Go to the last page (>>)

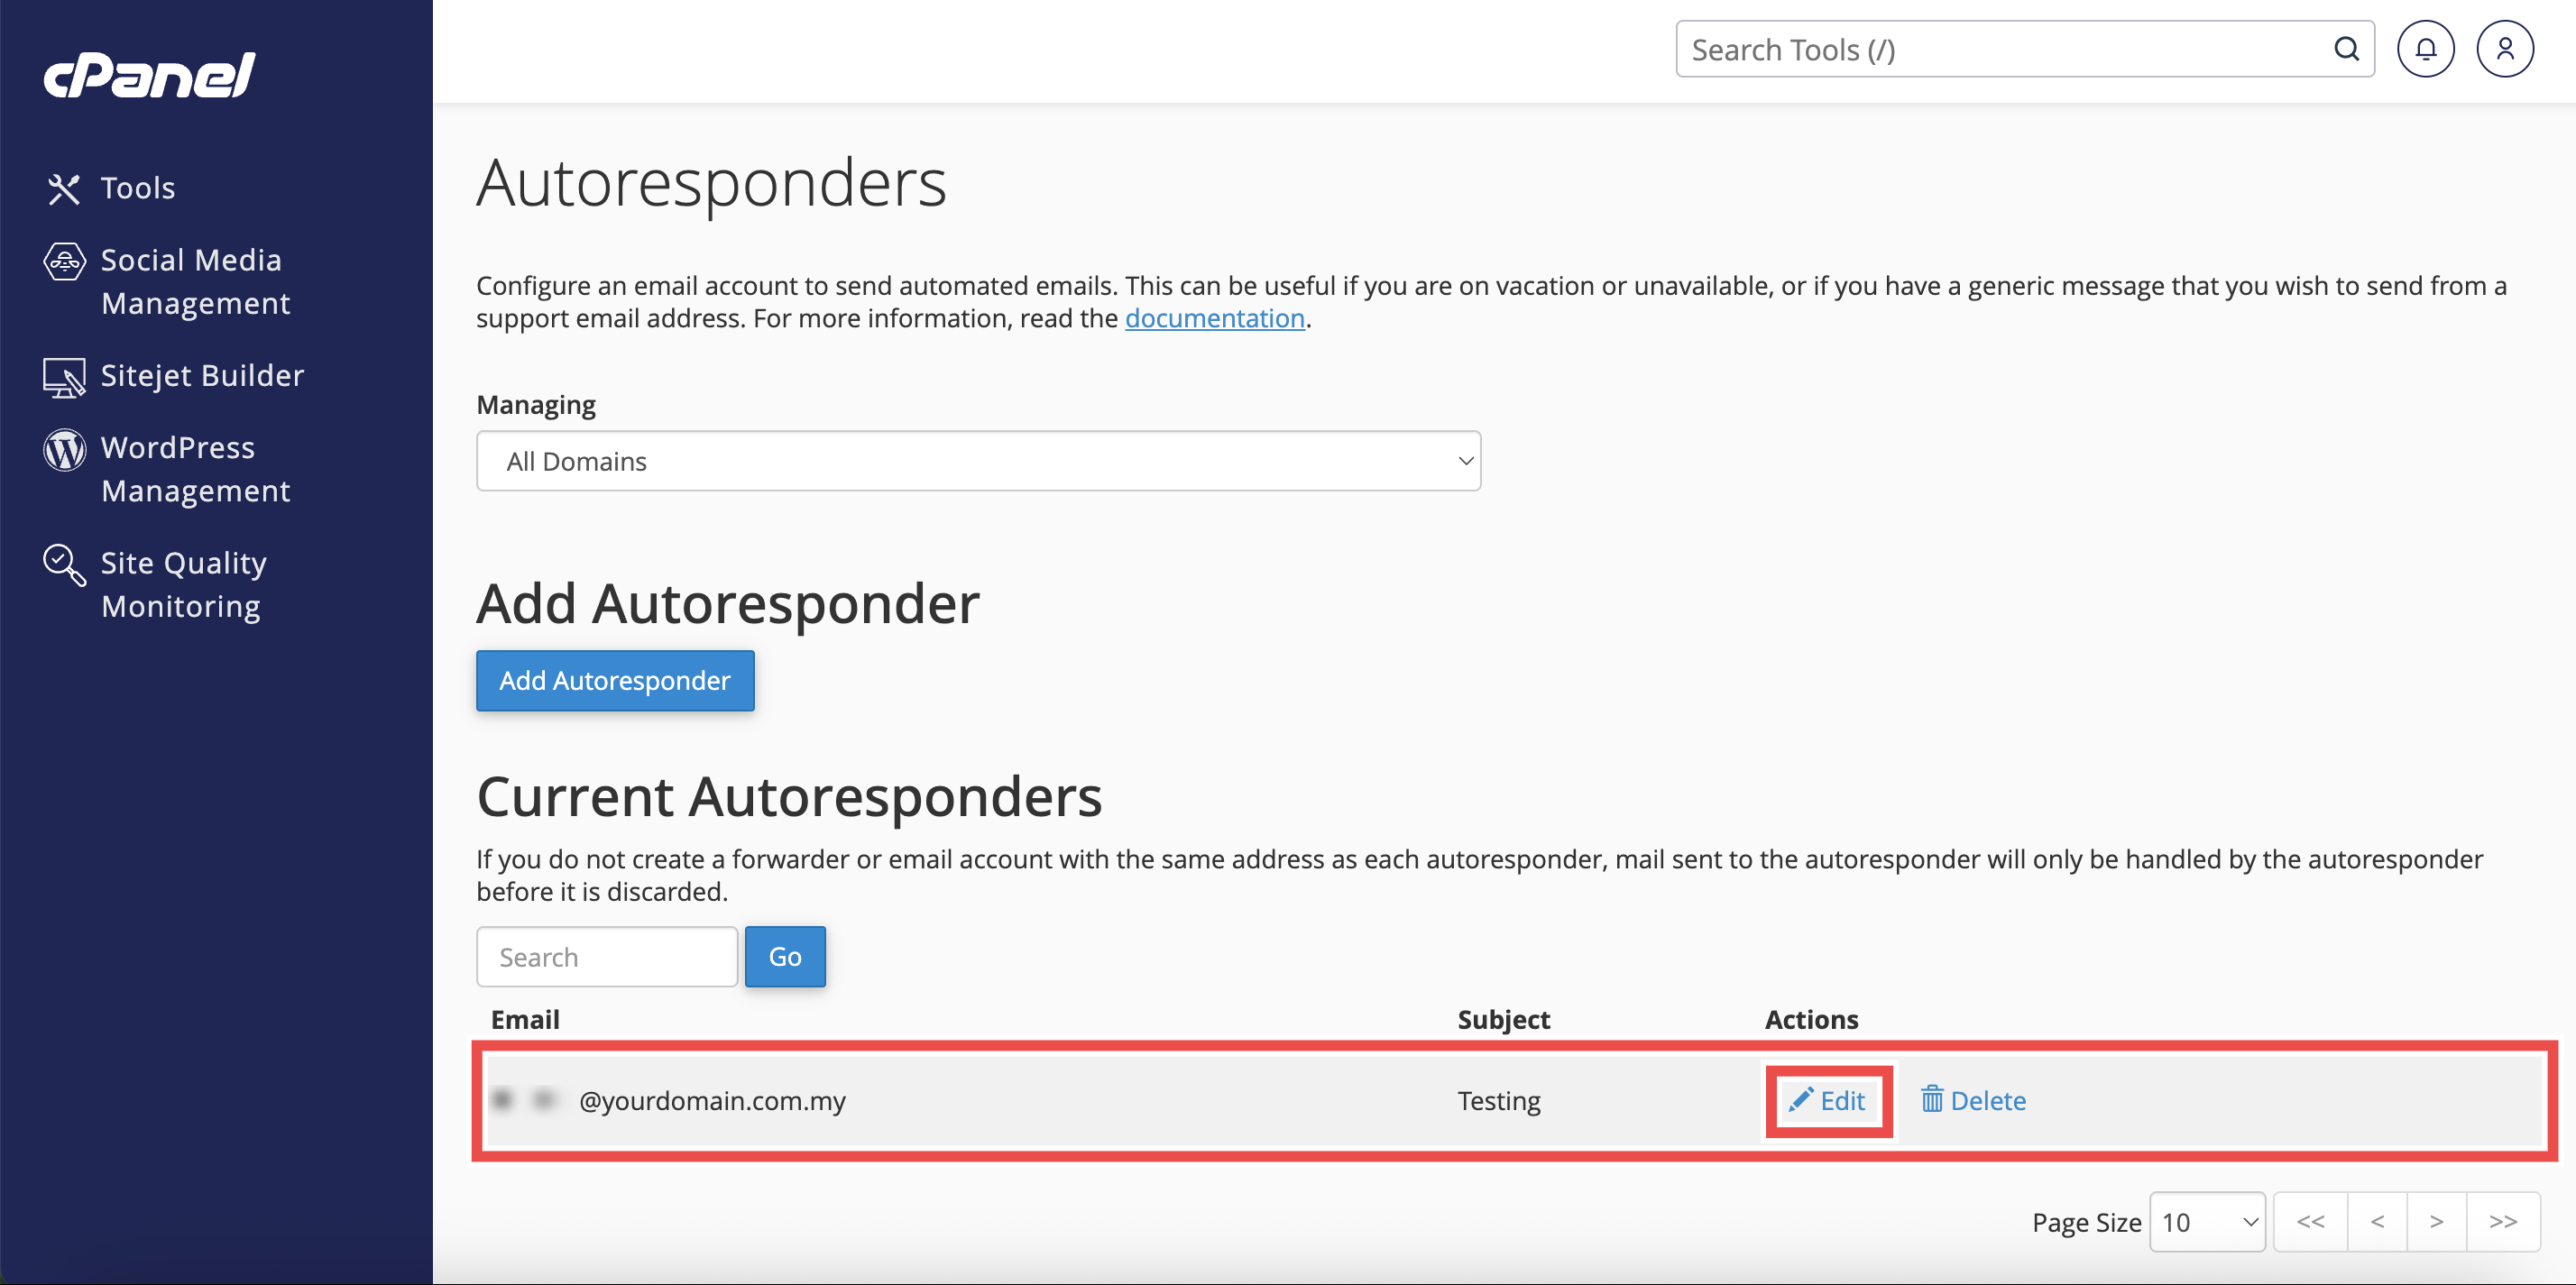pos(2503,1221)
